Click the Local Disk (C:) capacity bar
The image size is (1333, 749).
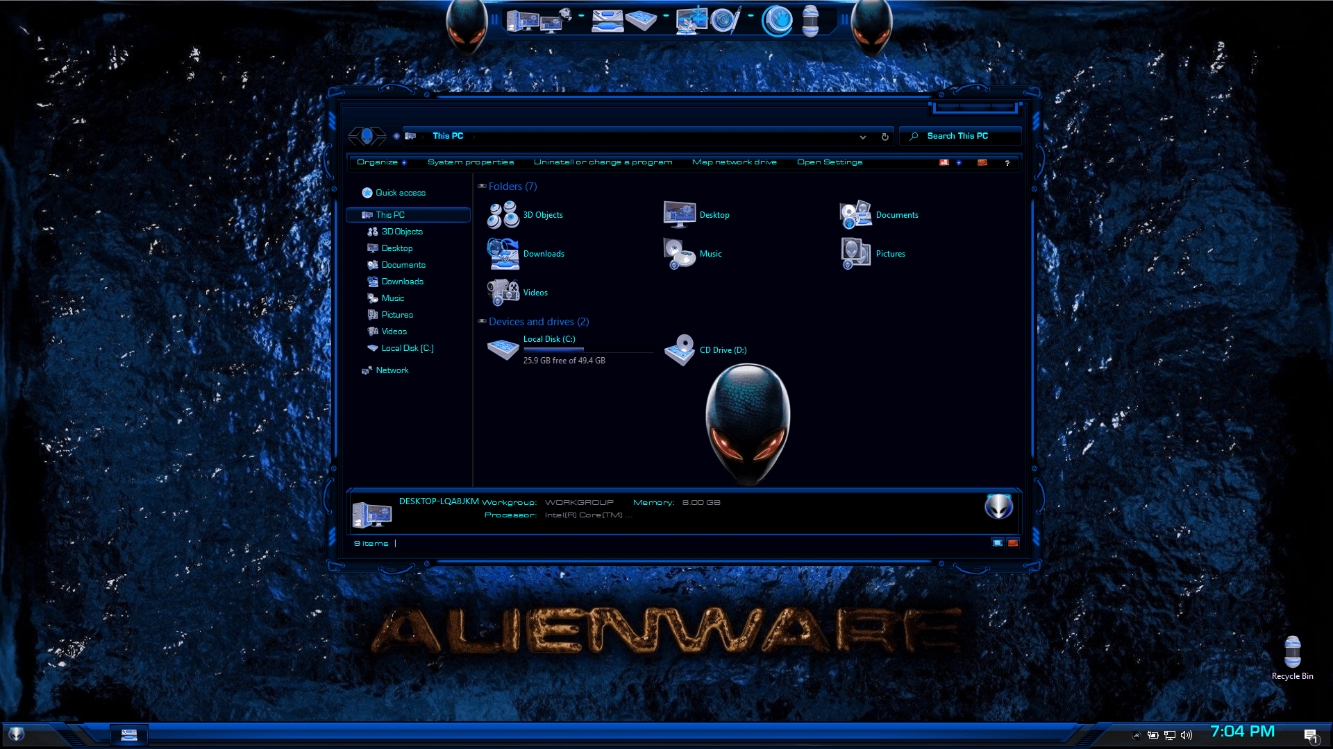[588, 350]
